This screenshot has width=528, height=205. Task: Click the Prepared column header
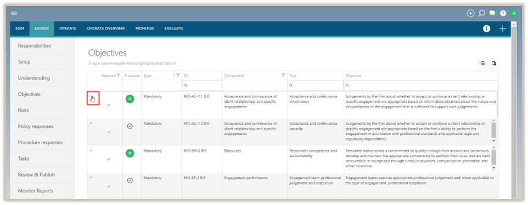click(132, 75)
